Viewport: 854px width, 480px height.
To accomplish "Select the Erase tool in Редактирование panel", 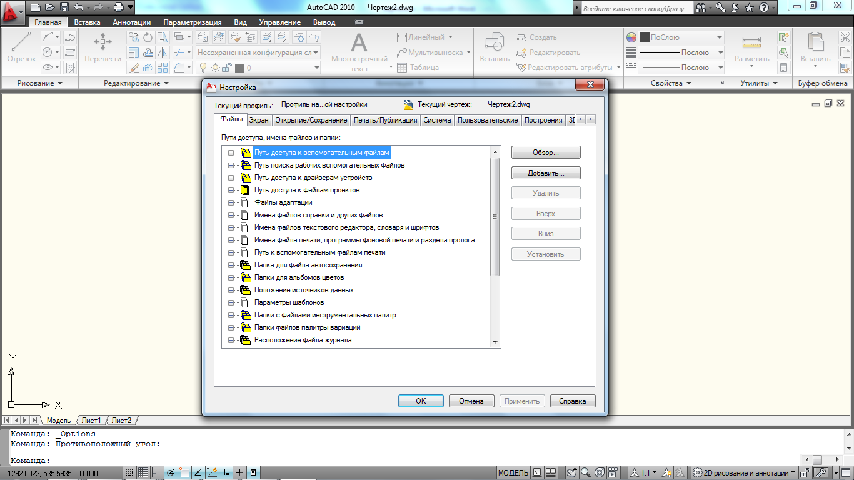I will 134,67.
